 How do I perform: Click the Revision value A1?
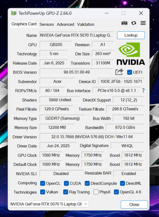click(103, 45)
